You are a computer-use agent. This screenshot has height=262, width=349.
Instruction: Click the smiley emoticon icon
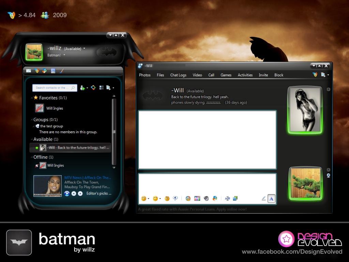144,199
